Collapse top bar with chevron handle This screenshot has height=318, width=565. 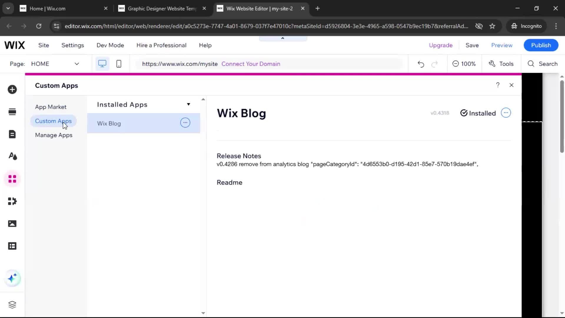283,39
